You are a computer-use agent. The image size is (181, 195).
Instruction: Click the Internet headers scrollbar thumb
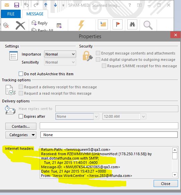point(175,156)
